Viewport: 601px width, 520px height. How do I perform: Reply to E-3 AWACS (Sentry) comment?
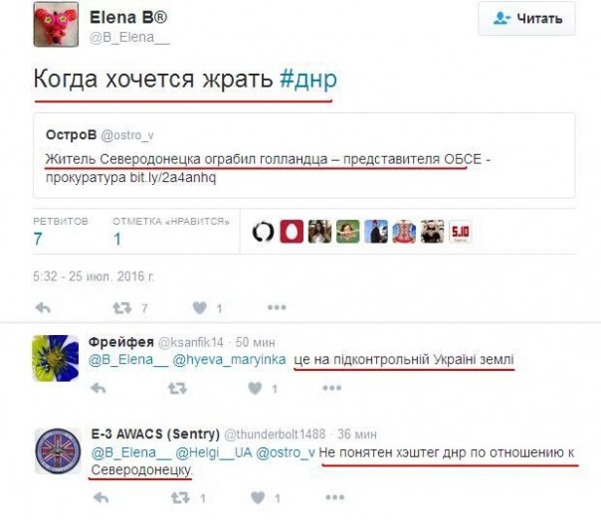pos(101,498)
